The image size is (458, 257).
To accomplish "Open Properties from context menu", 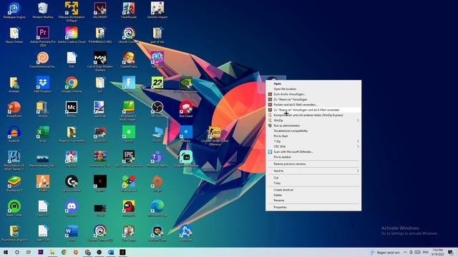I will pyautogui.click(x=313, y=207).
